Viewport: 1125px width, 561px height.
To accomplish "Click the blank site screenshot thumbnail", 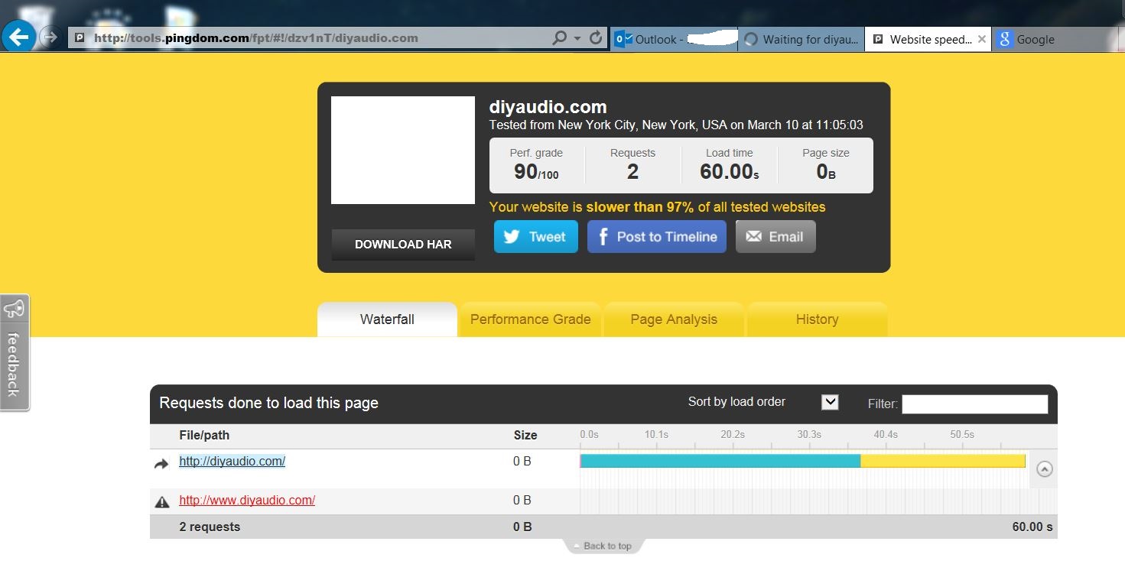I will 403,150.
